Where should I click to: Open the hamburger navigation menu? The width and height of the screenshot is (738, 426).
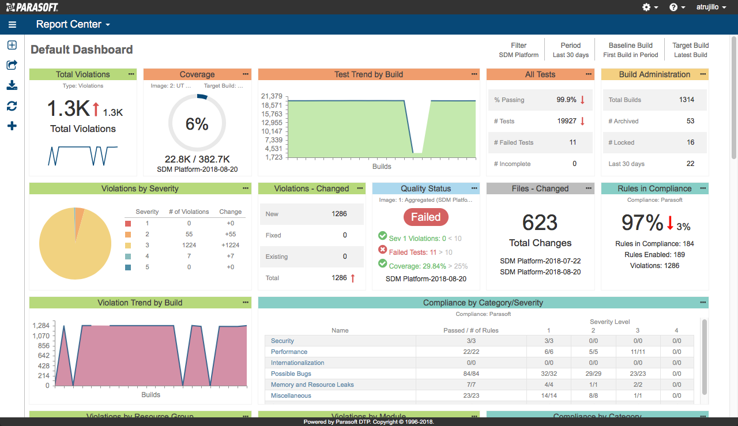[12, 25]
